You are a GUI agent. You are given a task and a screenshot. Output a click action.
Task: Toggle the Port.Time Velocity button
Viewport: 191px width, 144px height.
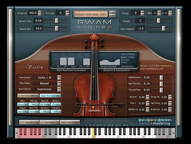tap(33, 112)
